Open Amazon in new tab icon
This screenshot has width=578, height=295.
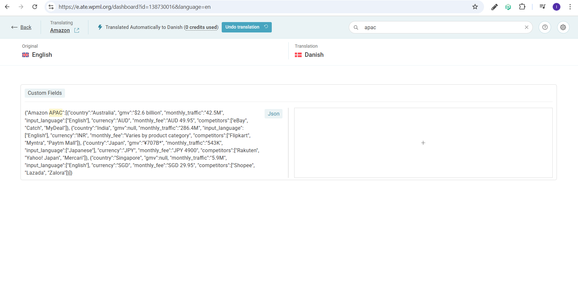(x=77, y=30)
